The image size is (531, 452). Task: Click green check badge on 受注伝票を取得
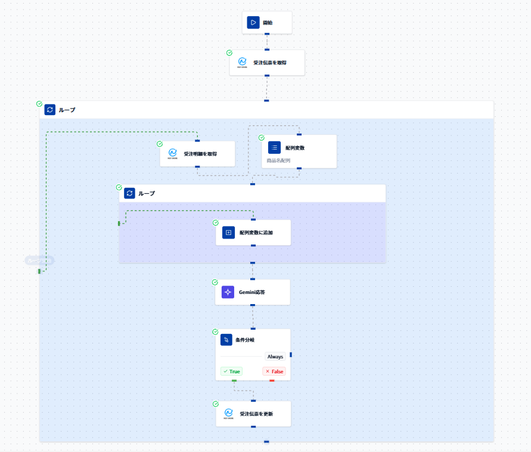click(229, 53)
